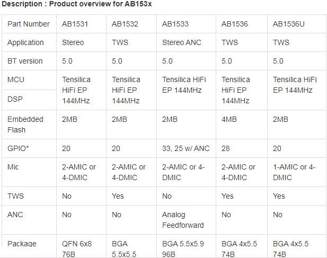The height and width of the screenshot is (258, 327).
Task: Click the 'GPIO*' row label
Action: click(18, 148)
